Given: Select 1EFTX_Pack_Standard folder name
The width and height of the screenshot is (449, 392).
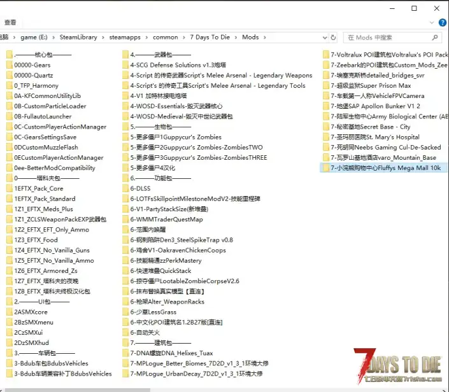Looking at the screenshot, I should coord(45,199).
